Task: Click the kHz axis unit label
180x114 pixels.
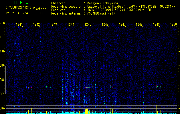Action: 3,23
